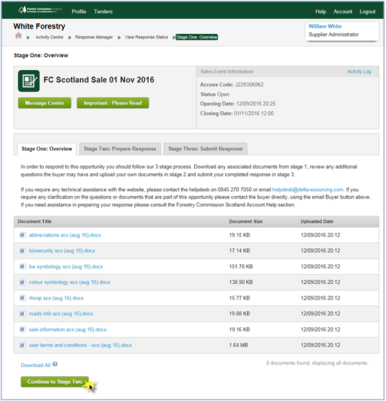Click the 1.64 MB size cell
This screenshot has height=401, width=386.
pos(239,345)
